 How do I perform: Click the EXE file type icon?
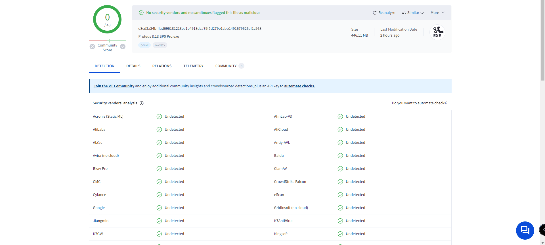437,32
